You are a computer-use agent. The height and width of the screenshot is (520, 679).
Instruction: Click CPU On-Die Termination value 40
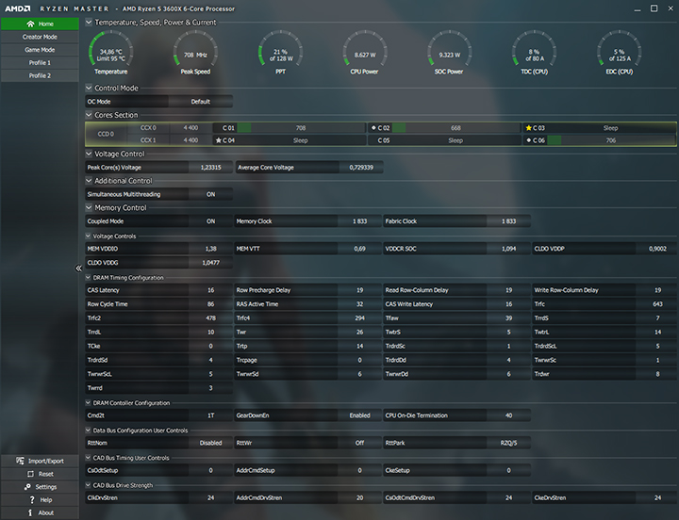pyautogui.click(x=508, y=415)
